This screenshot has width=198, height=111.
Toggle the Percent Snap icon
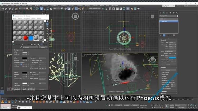(x=79, y=9)
